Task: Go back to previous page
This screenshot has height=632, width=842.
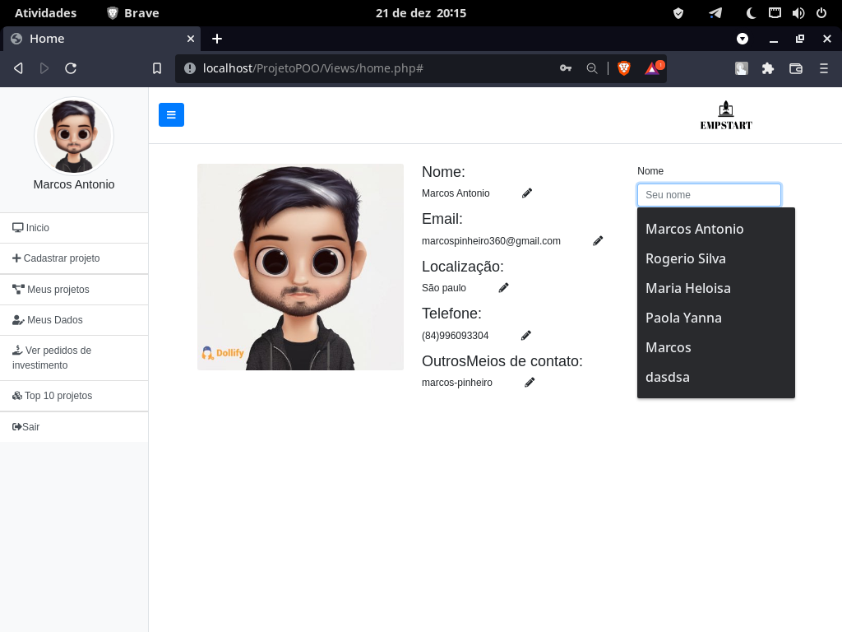Action: [x=18, y=68]
